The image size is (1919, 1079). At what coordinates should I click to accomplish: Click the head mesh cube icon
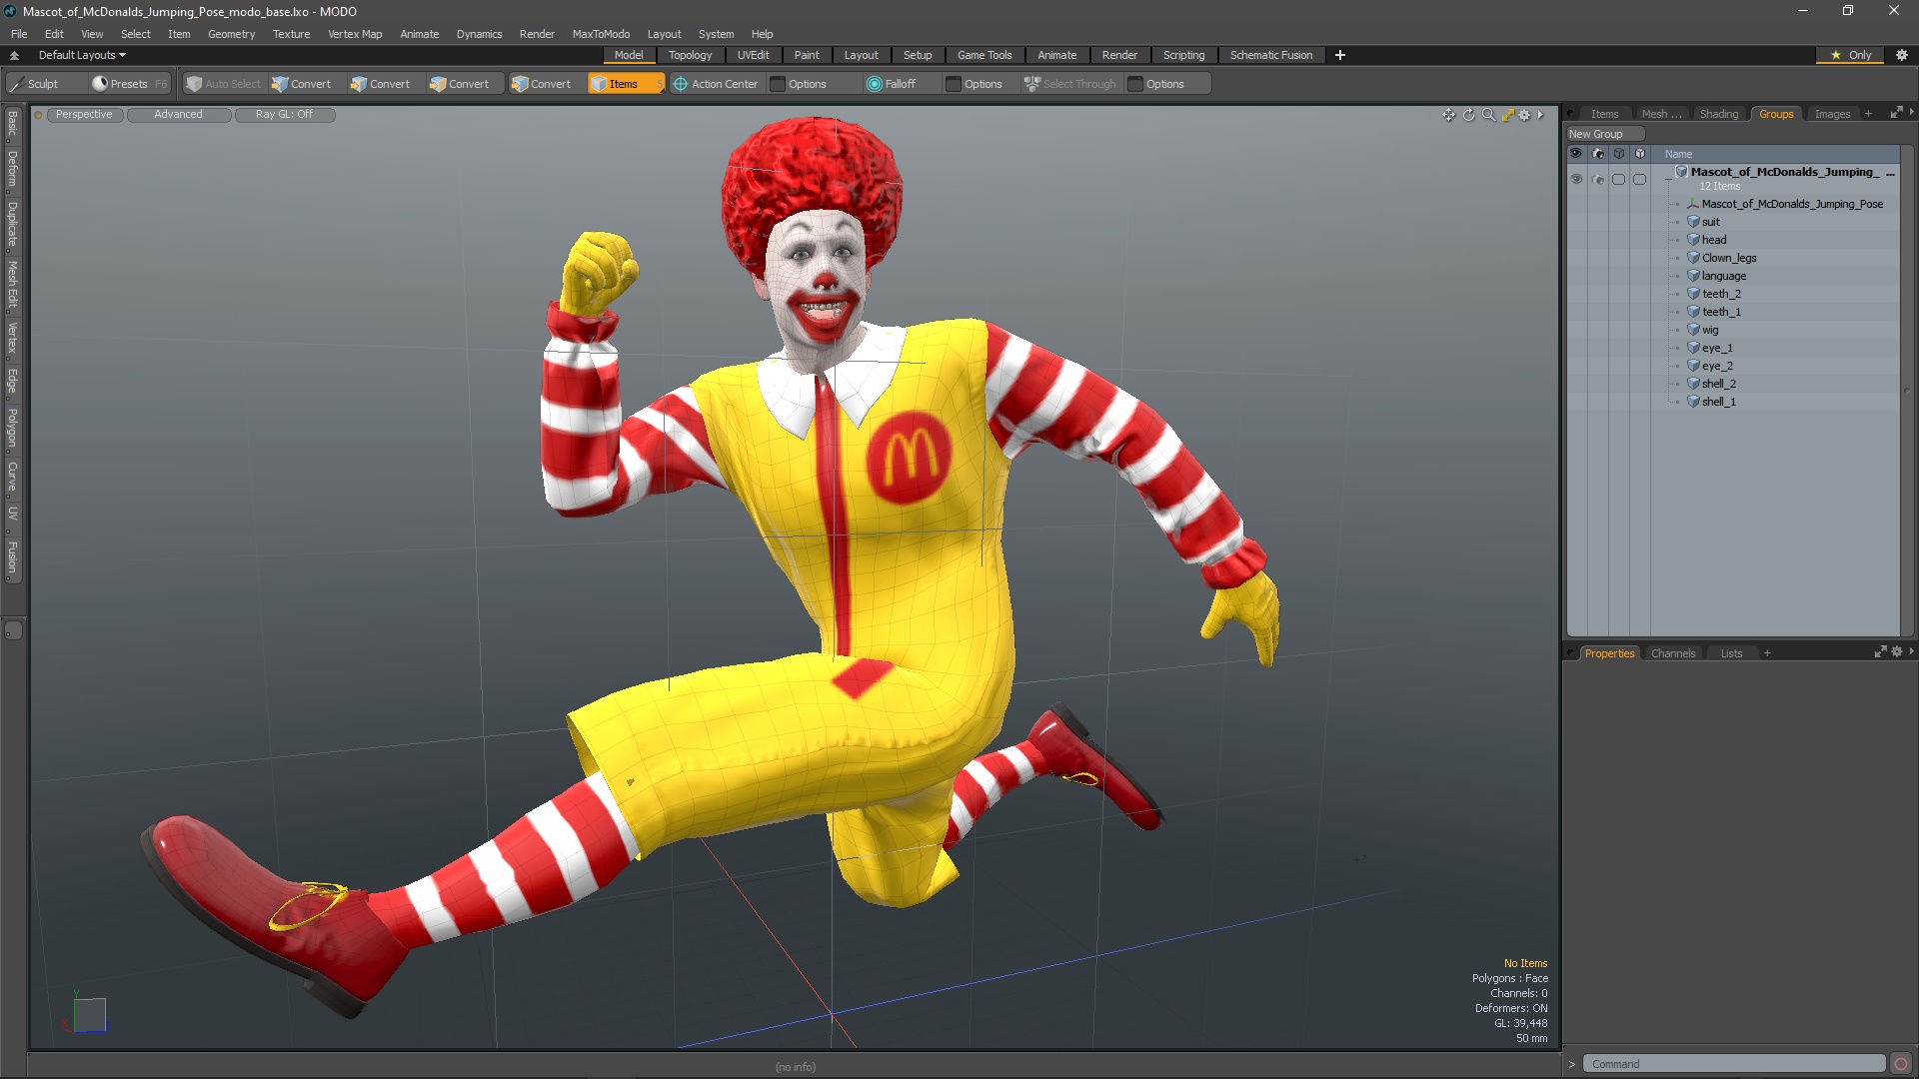1693,240
